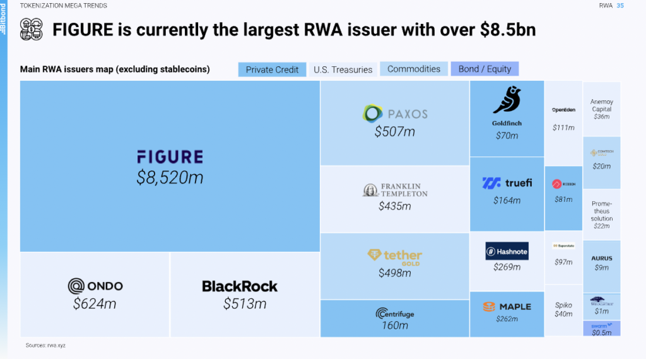Click the BlackRock logo tile
Viewport: 646px width, 359px height.
(x=245, y=295)
